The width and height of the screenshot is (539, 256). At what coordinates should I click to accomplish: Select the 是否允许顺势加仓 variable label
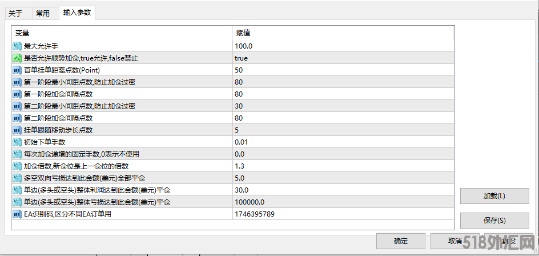(81, 58)
